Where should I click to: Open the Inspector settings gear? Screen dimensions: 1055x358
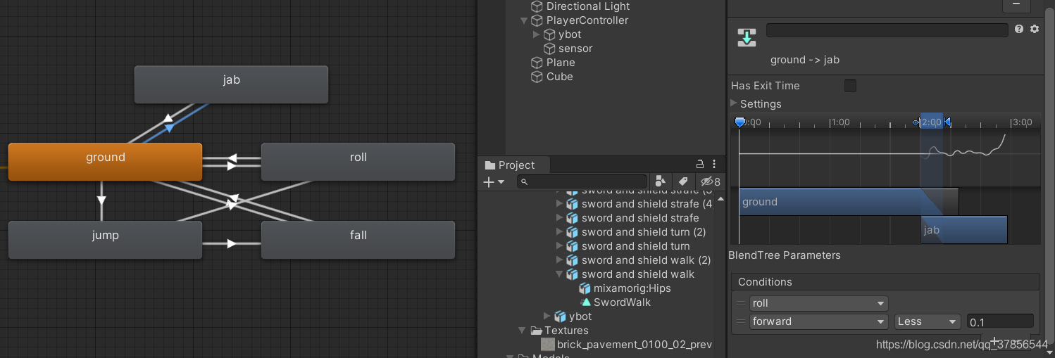pyautogui.click(x=1035, y=29)
